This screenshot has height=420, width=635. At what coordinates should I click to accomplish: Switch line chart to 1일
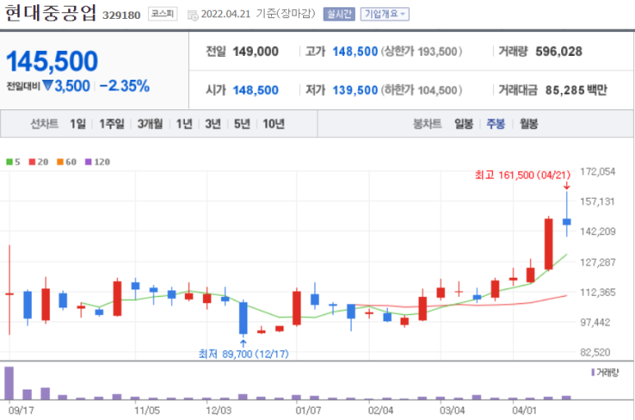coord(77,124)
